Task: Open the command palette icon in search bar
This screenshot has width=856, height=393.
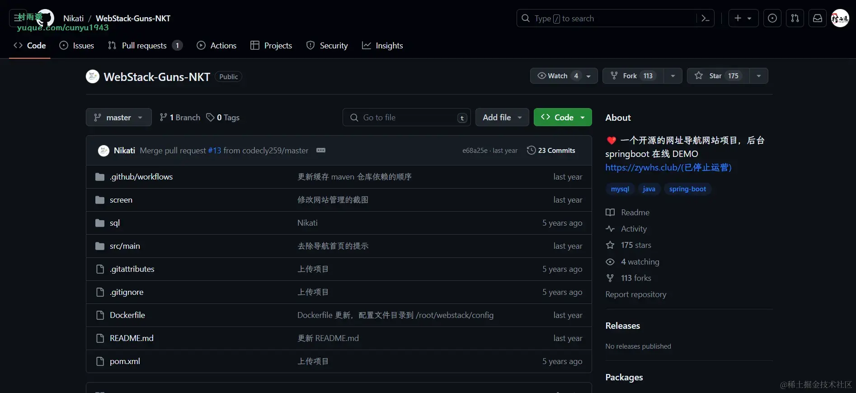Action: point(705,19)
